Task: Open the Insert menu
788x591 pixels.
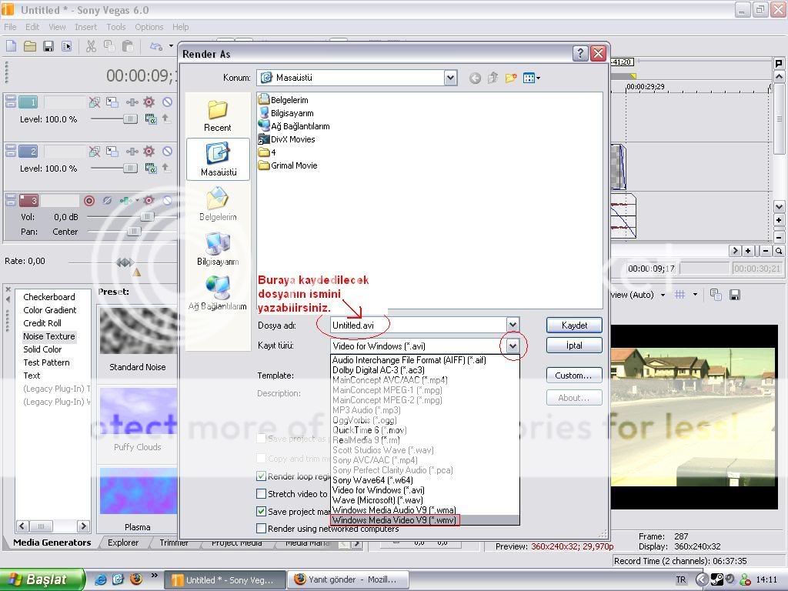Action: (x=86, y=27)
